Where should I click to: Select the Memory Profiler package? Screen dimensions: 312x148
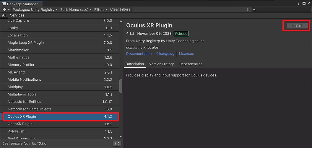59,65
